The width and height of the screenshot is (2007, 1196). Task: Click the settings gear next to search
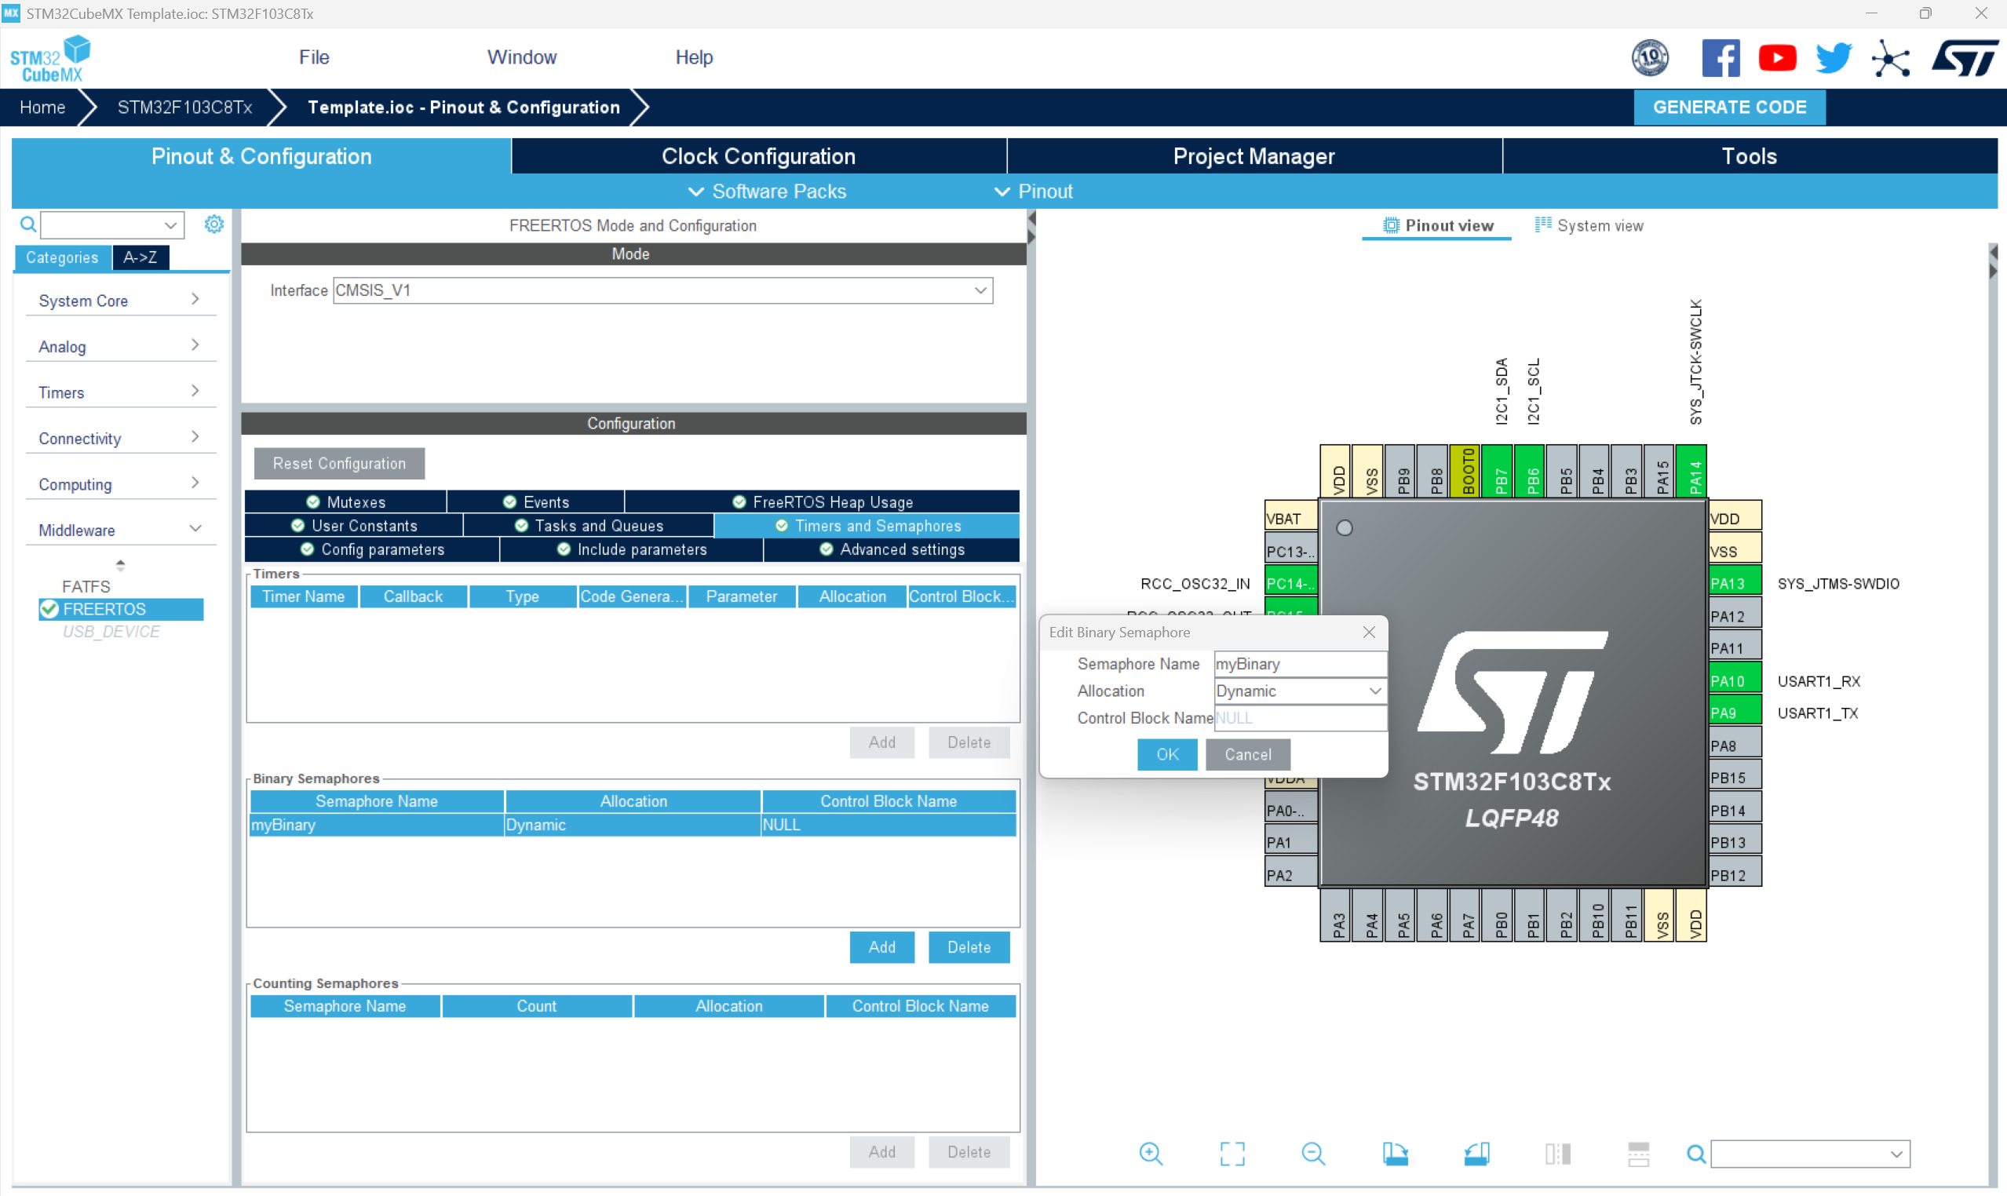click(x=213, y=224)
